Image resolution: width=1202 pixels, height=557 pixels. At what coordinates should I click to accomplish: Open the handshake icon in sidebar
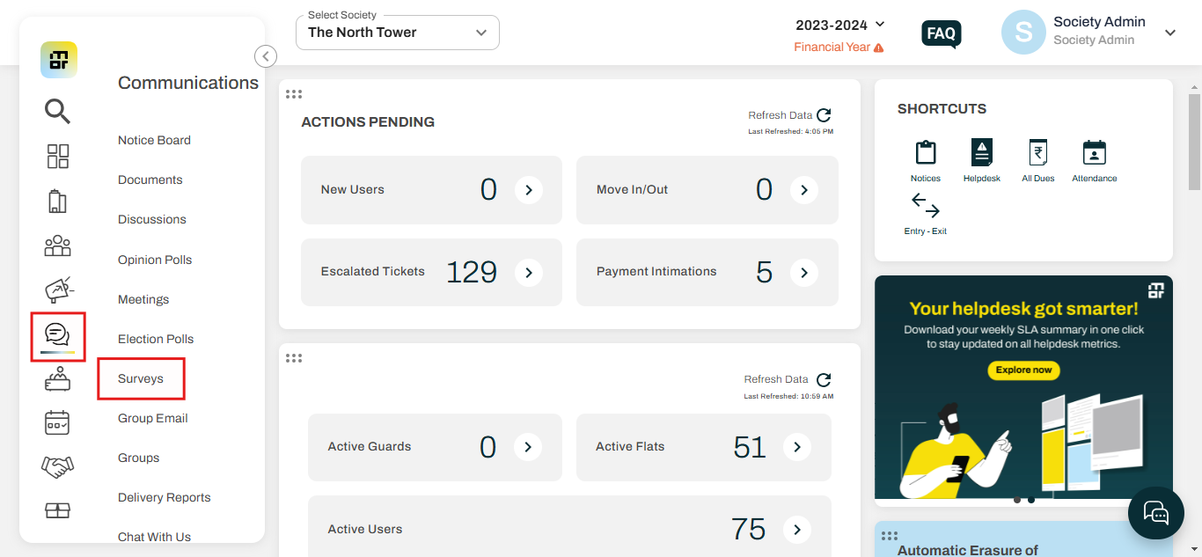pyautogui.click(x=57, y=467)
